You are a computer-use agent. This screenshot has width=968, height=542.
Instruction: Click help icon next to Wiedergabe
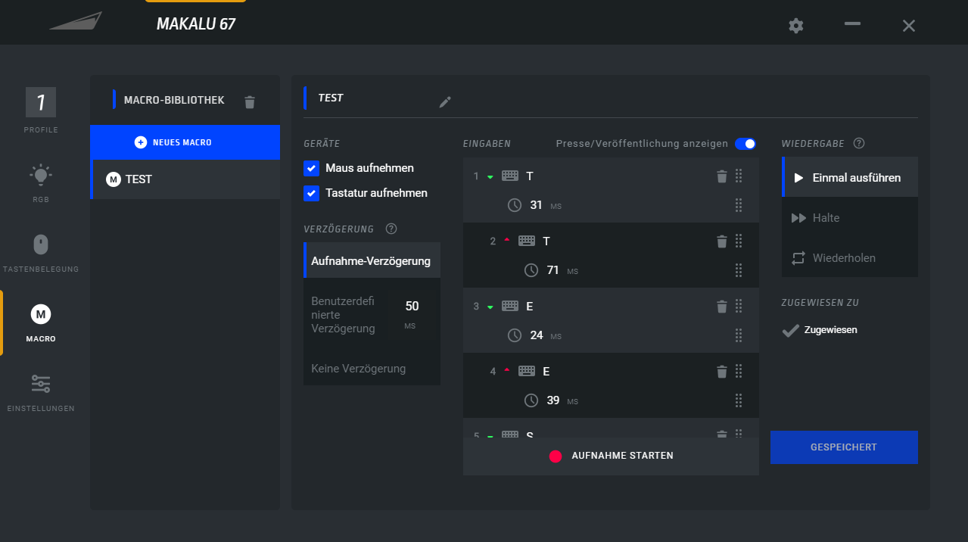coord(859,143)
